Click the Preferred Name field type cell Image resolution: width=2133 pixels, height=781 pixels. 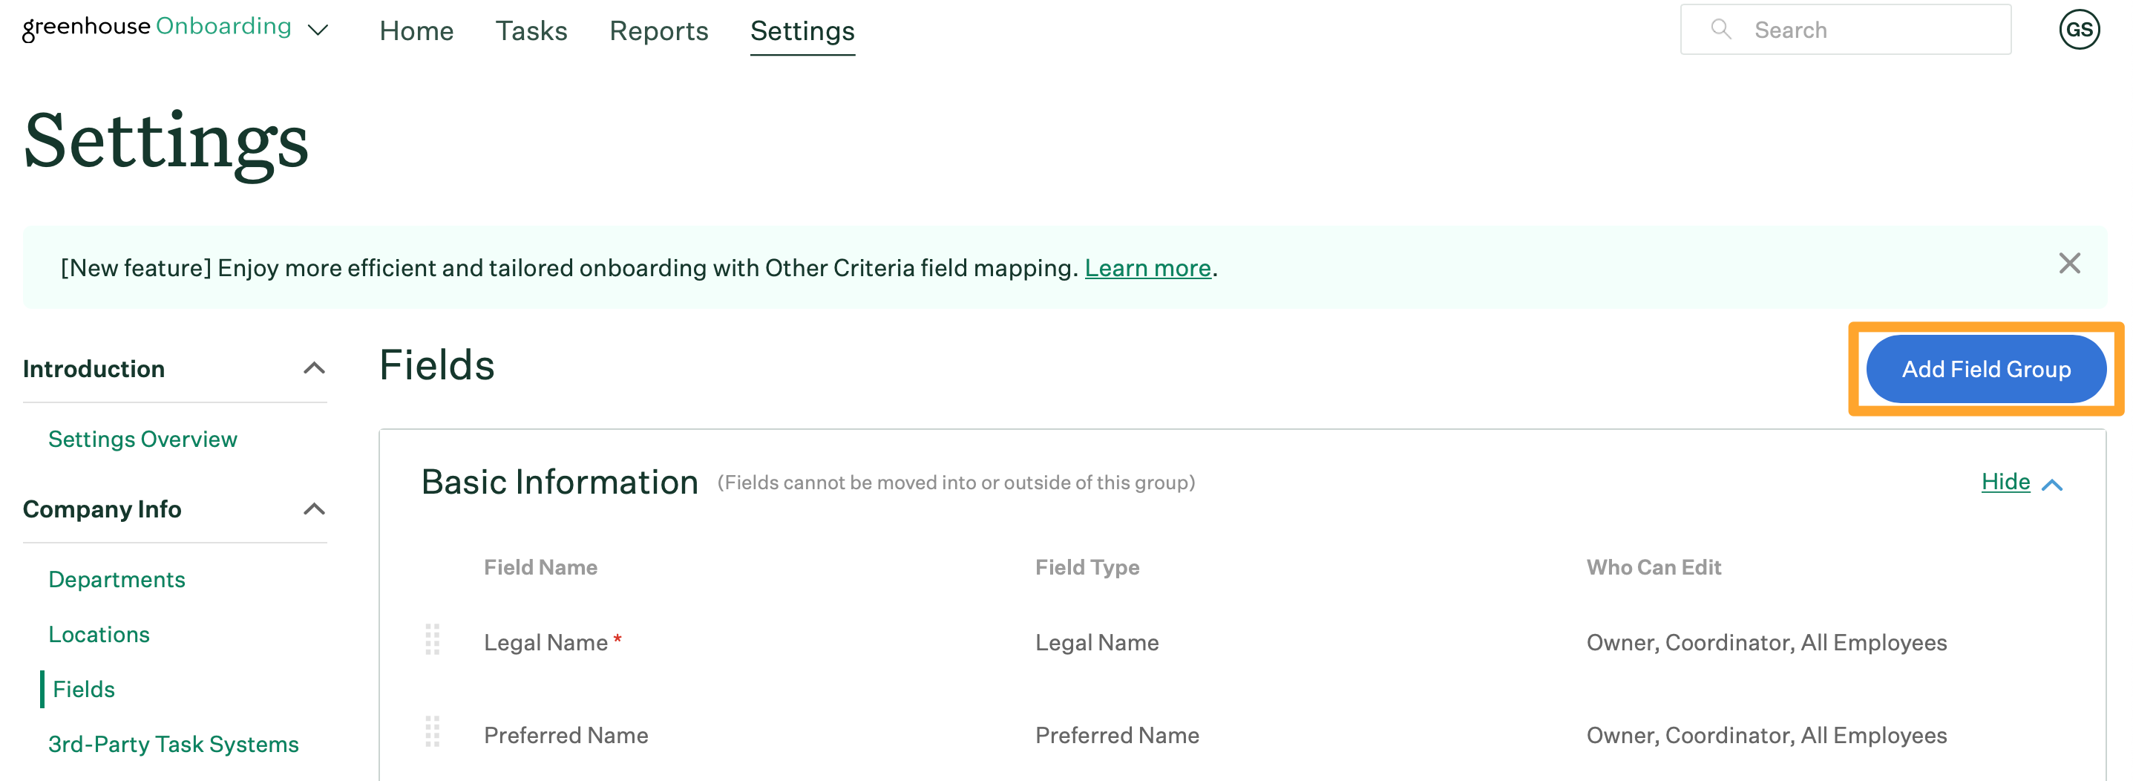click(1117, 736)
